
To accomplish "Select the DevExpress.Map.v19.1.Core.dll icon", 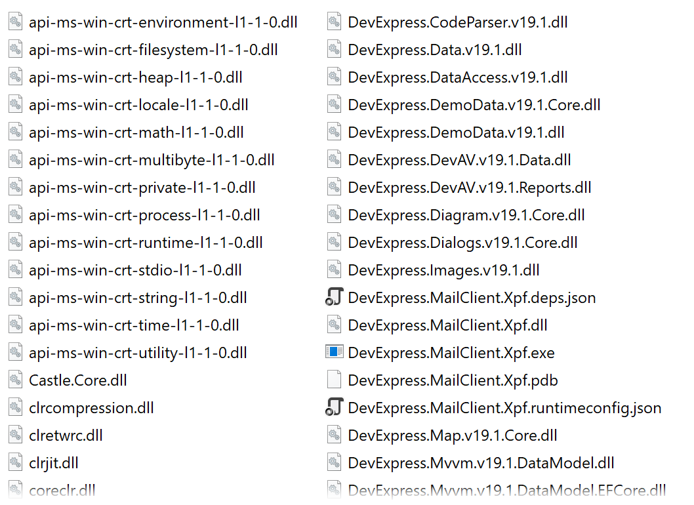I will [334, 435].
